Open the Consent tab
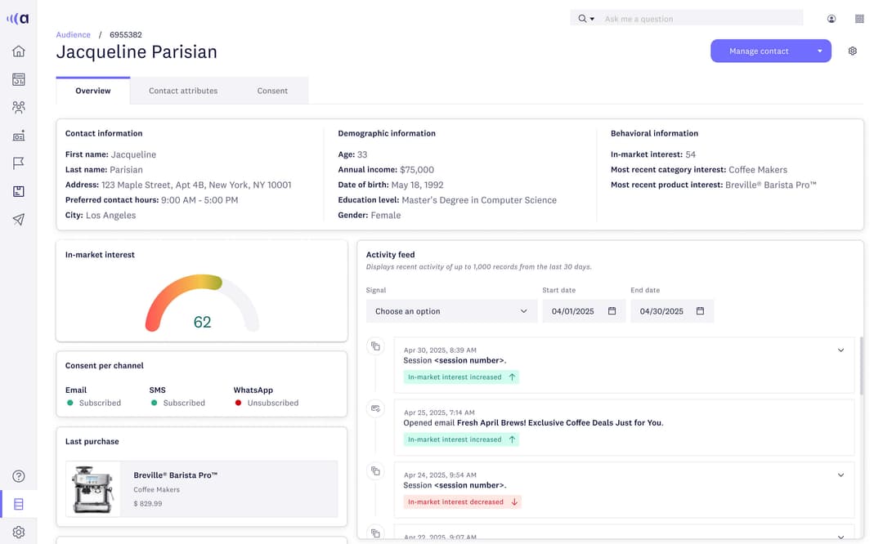This screenshot has width=883, height=544. coord(272,91)
